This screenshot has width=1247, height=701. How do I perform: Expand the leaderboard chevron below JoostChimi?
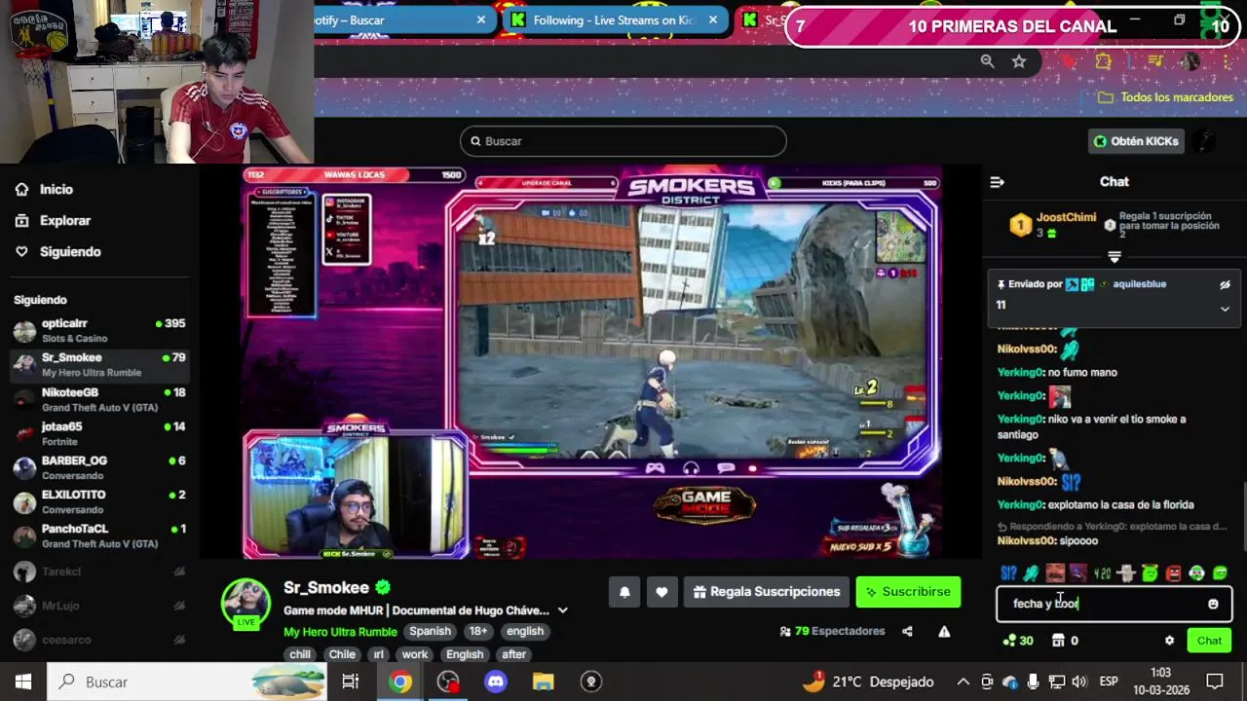[x=1115, y=257]
